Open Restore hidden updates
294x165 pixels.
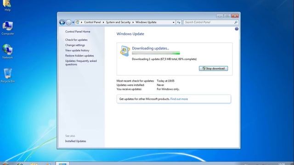click(79, 55)
